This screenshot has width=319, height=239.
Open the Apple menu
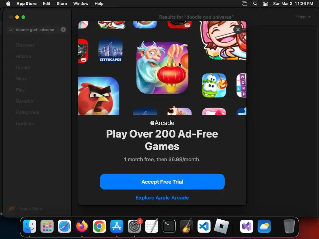tap(8, 4)
